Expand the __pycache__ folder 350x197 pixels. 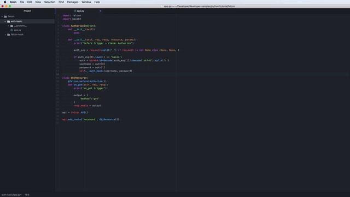(9, 26)
